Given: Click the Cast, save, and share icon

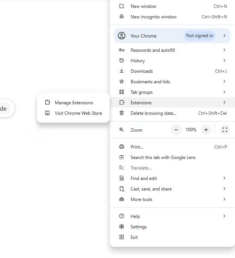Looking at the screenshot, I should tap(122, 189).
